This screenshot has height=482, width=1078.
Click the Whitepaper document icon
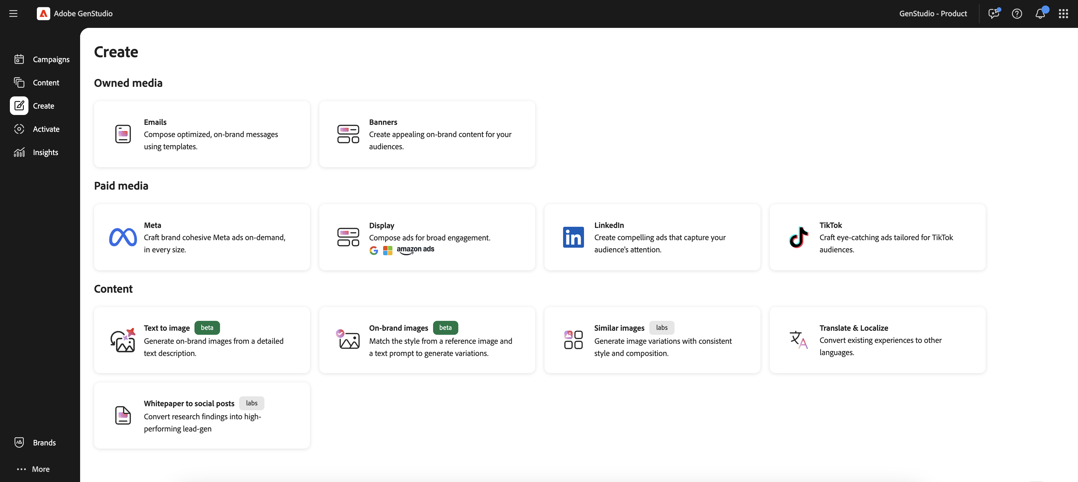(x=123, y=416)
